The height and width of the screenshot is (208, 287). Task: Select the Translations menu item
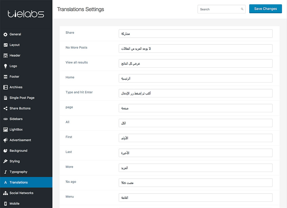coord(26,182)
